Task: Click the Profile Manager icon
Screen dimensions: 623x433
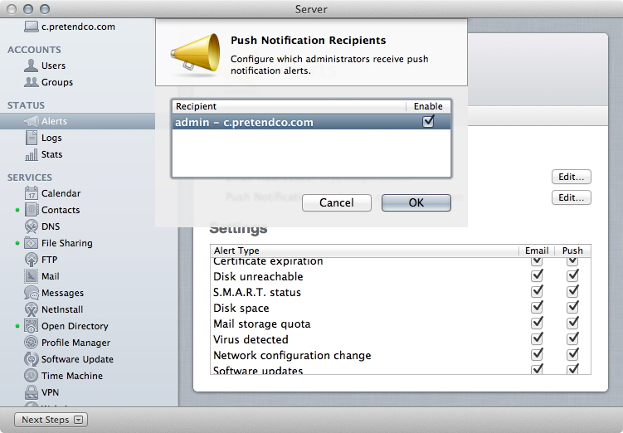Action: point(32,343)
